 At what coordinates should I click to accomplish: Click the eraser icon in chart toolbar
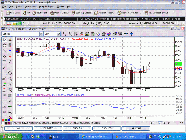[x=98, y=34]
